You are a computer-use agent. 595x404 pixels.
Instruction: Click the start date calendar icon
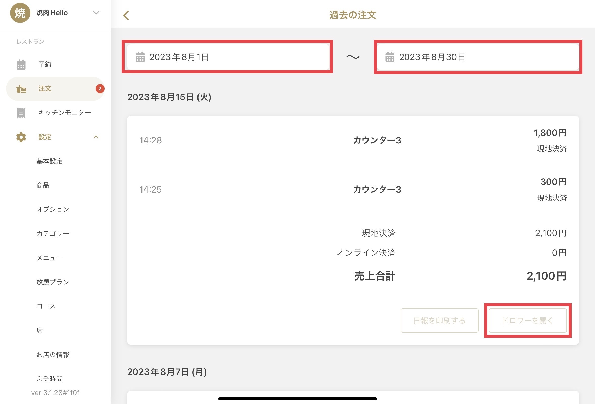point(140,57)
